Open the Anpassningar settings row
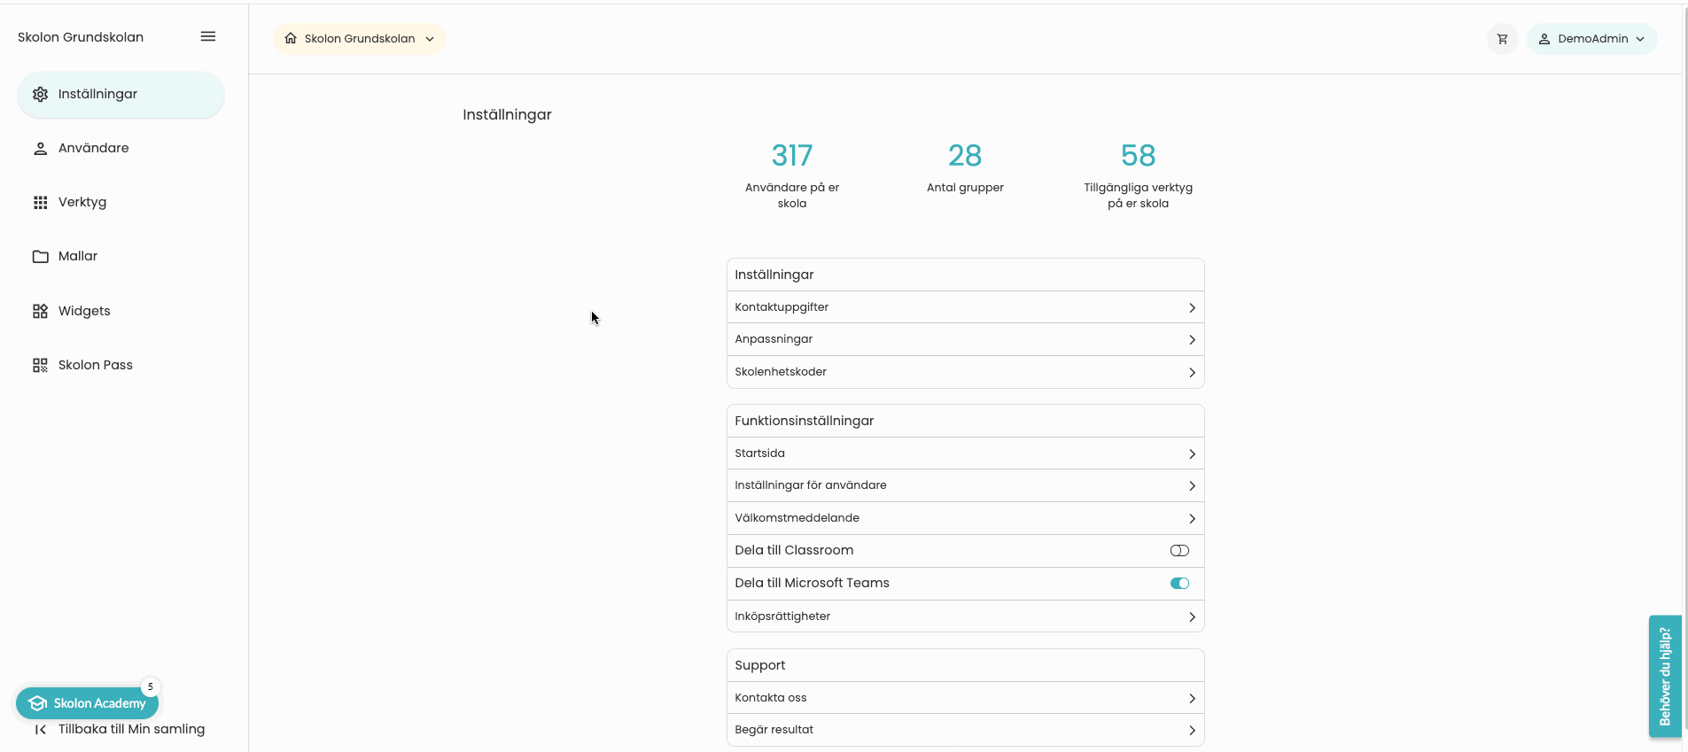 964,339
